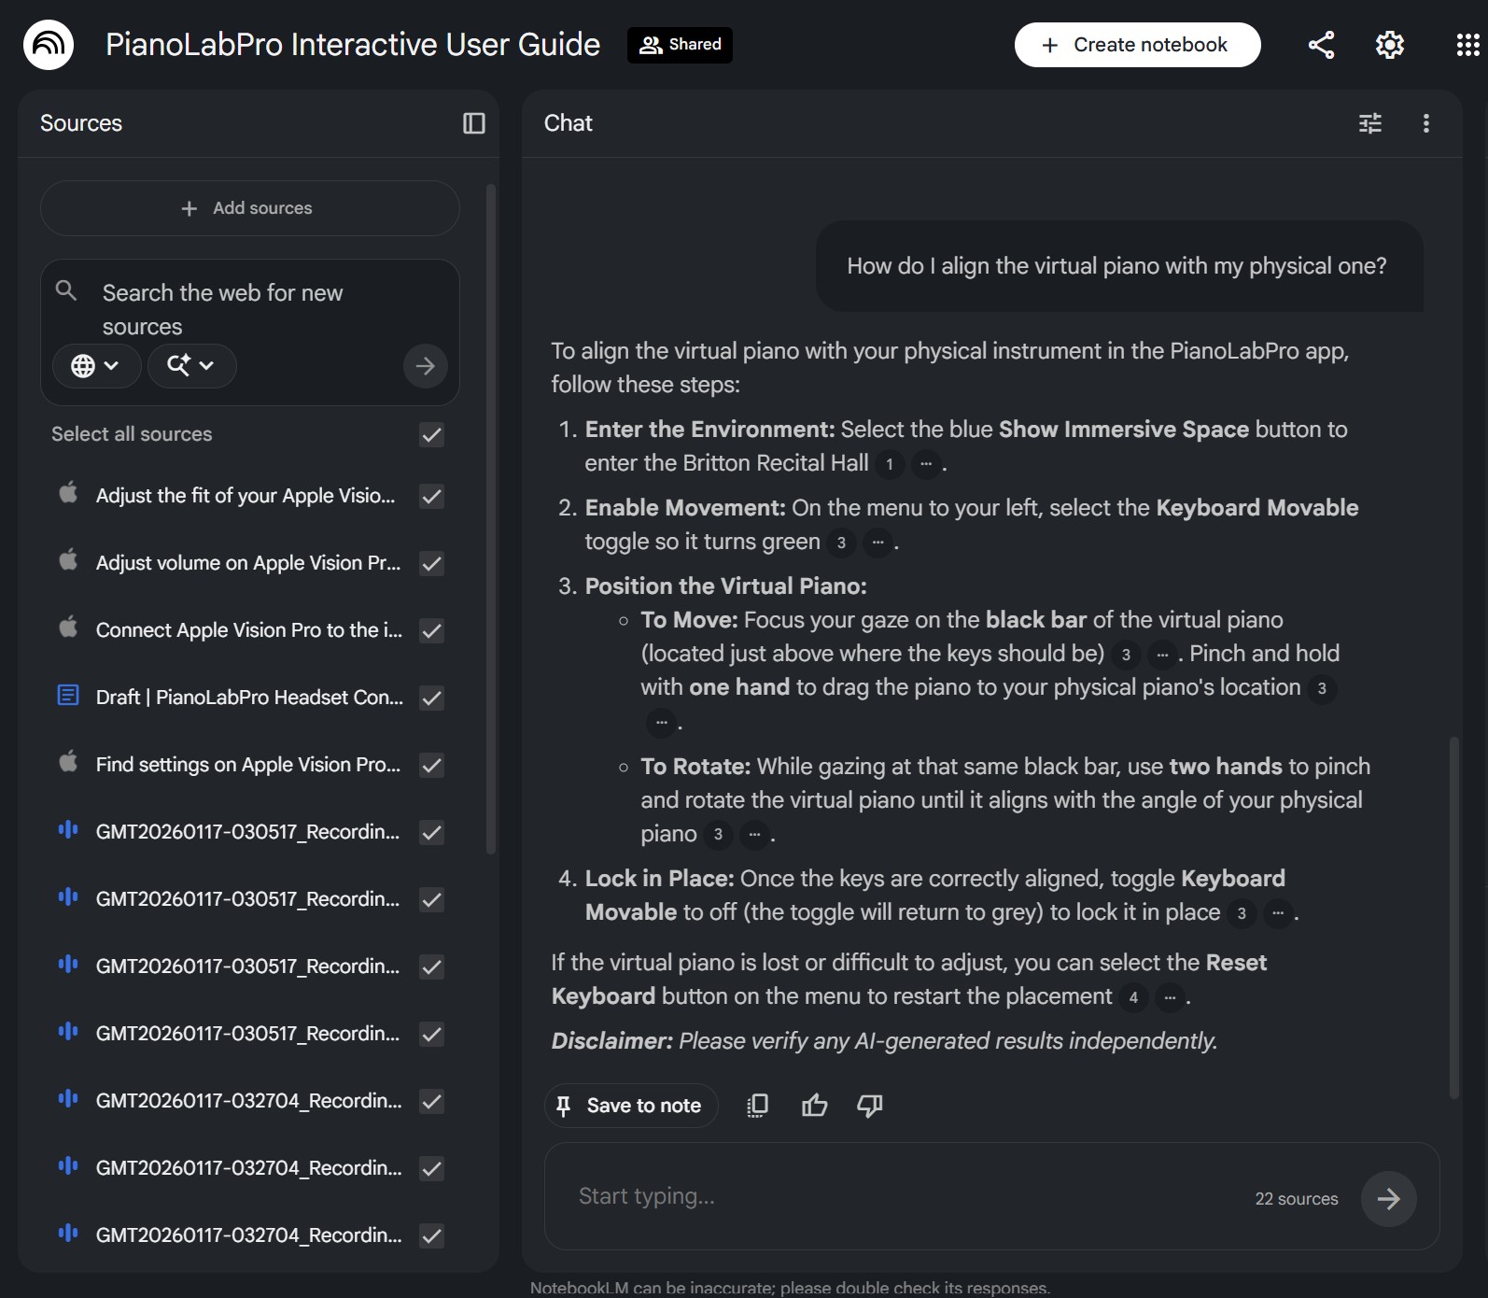Expand more citations after Britton Recital Hall

(926, 464)
